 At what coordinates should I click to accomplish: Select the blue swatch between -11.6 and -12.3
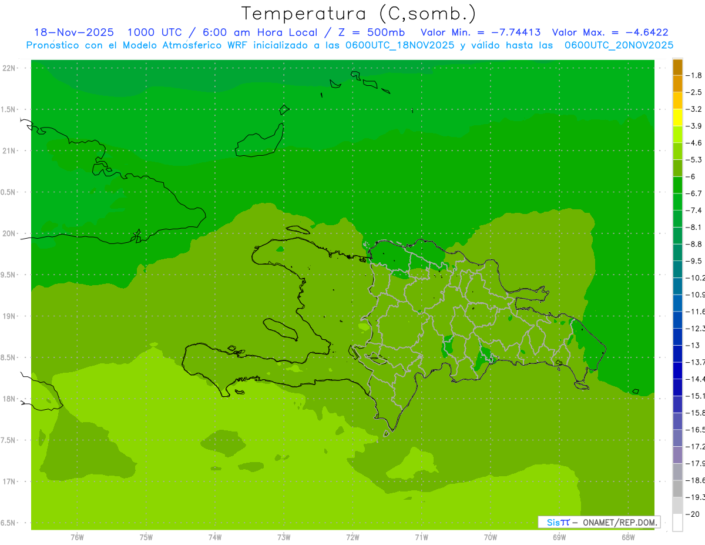coord(678,320)
